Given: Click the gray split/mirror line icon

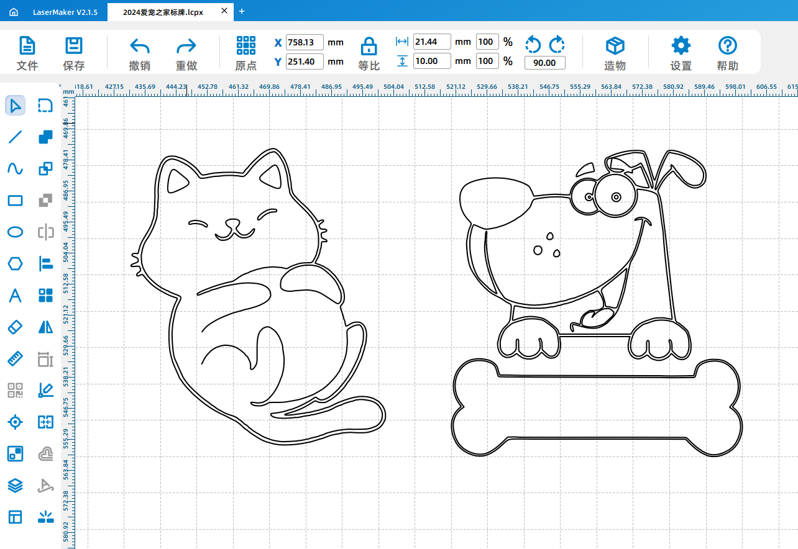Looking at the screenshot, I should (x=45, y=232).
